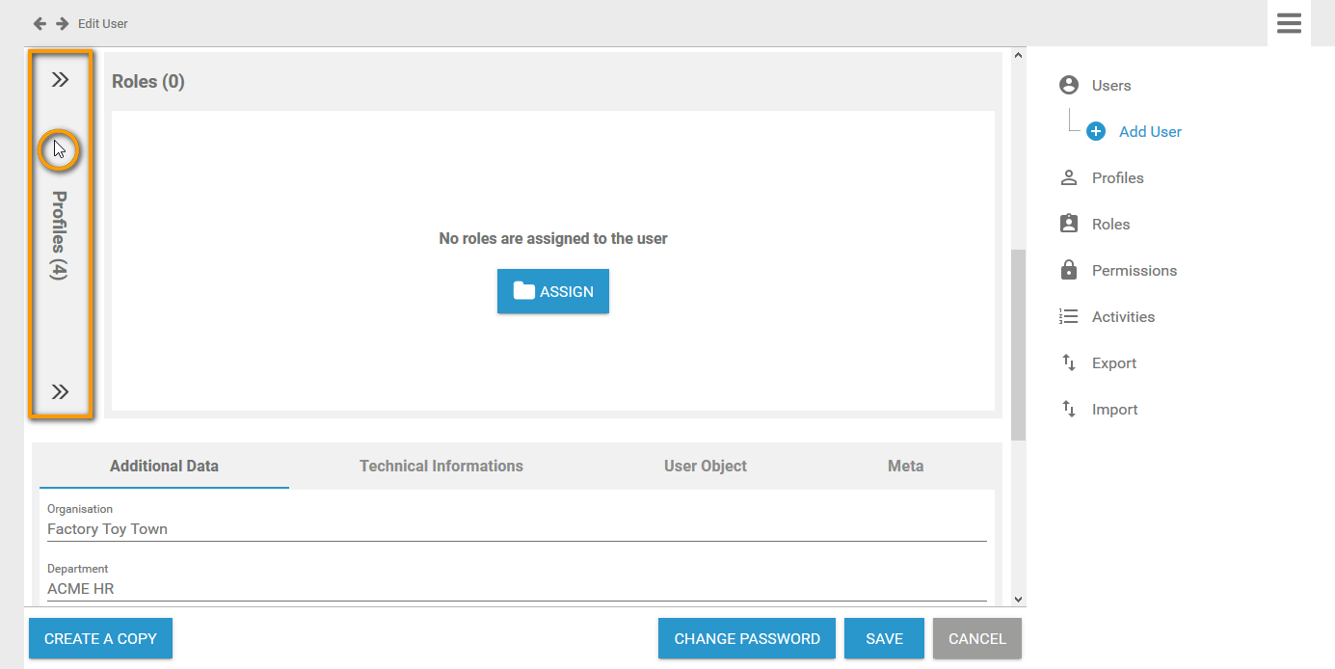Image resolution: width=1335 pixels, height=669 pixels.
Task: Click CHANGE PASSWORD button
Action: click(x=747, y=638)
